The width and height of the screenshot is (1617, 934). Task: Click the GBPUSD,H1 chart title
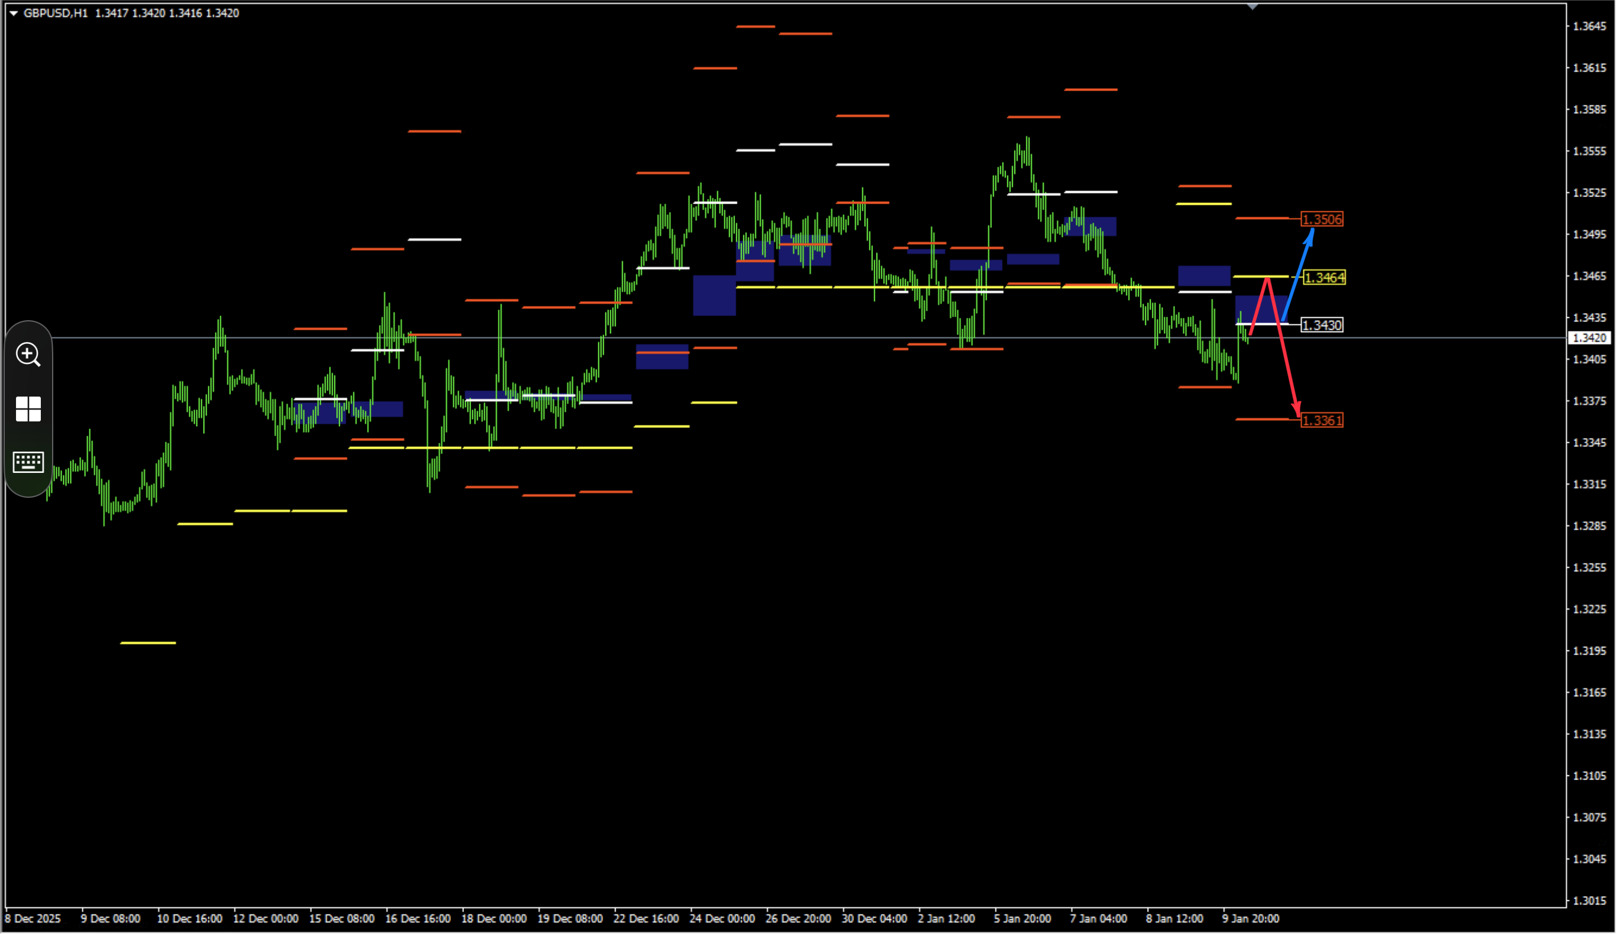pos(55,13)
